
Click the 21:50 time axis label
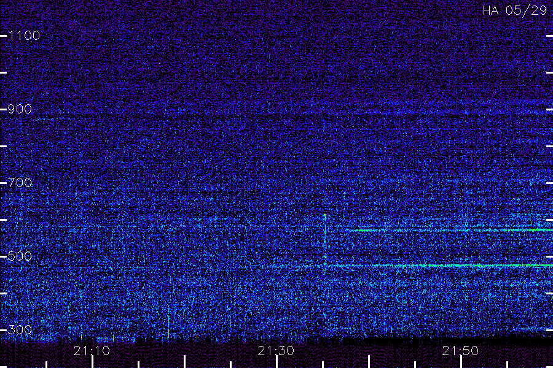pyautogui.click(x=460, y=351)
